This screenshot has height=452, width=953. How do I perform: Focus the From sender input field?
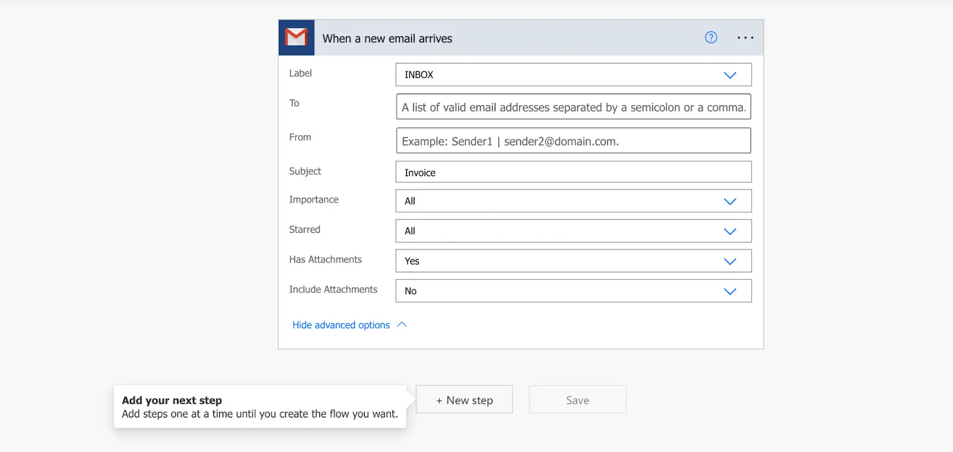(x=573, y=141)
